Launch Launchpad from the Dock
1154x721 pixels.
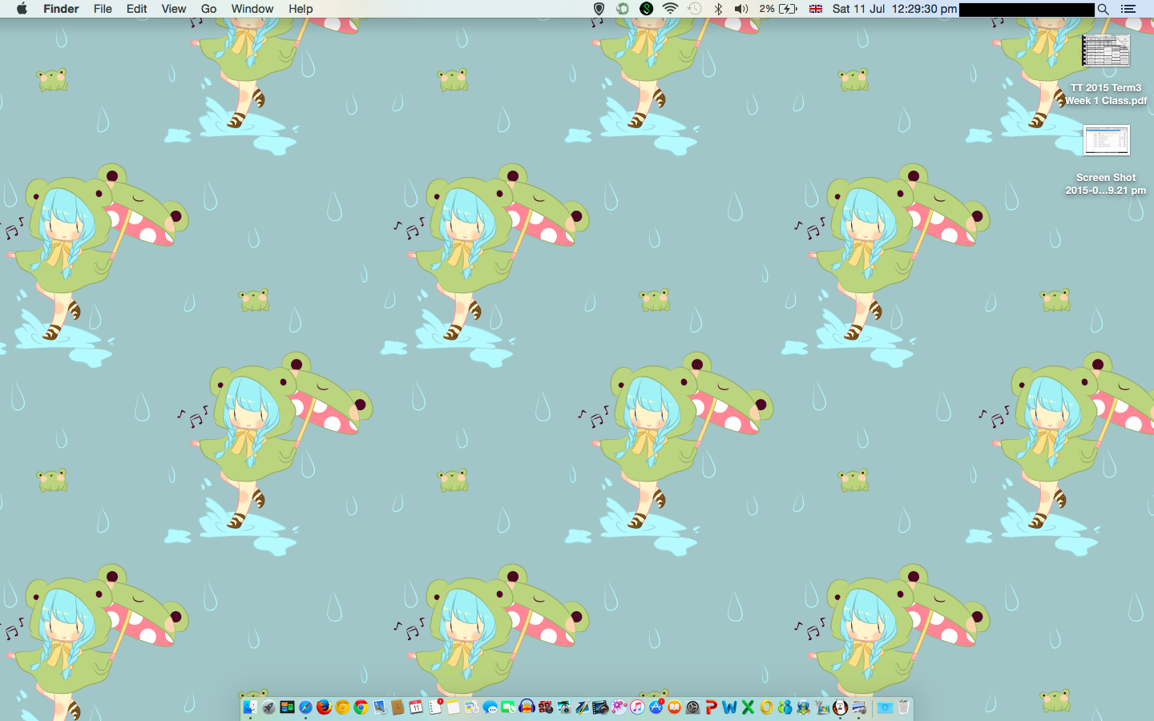coord(268,707)
